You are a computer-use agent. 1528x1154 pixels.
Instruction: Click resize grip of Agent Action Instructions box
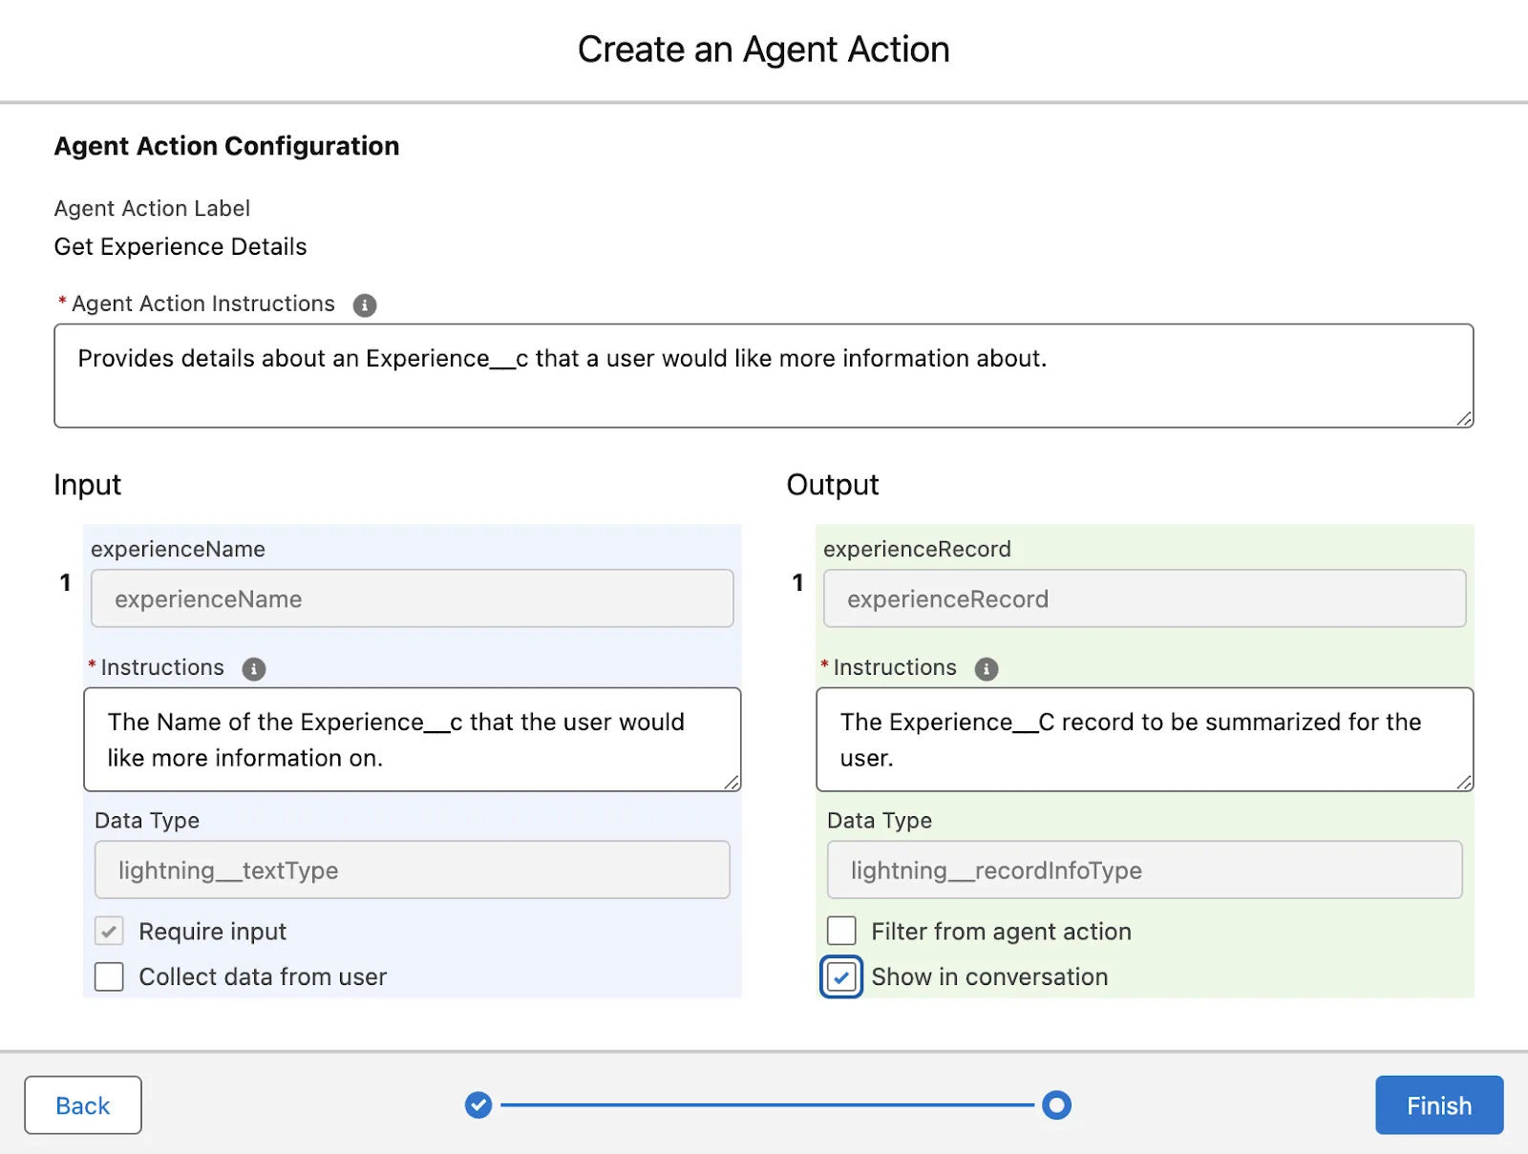tap(1461, 417)
